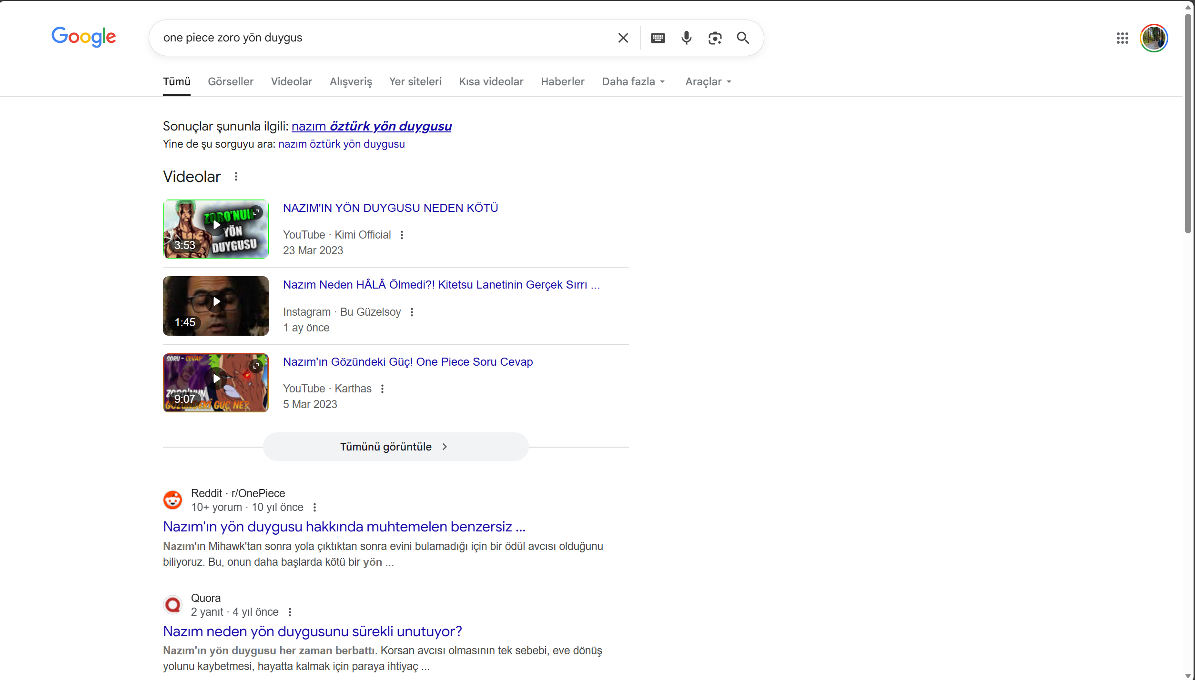Click the Reddit site favicon
The image size is (1195, 680).
tap(172, 500)
